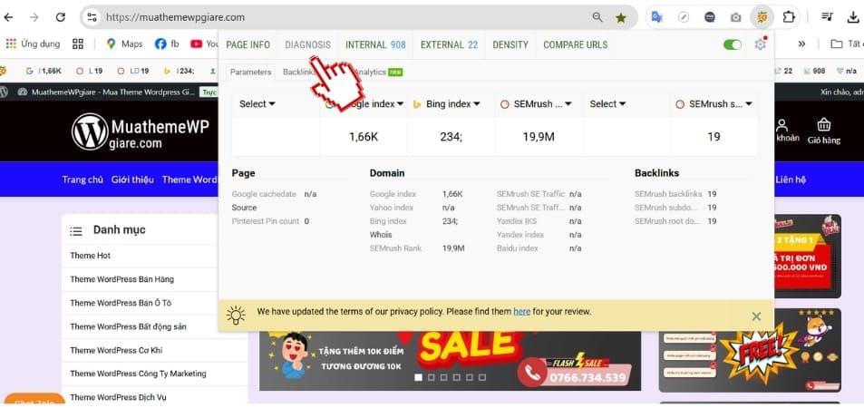
Task: Click the Google Translate icon
Action: pyautogui.click(x=656, y=17)
